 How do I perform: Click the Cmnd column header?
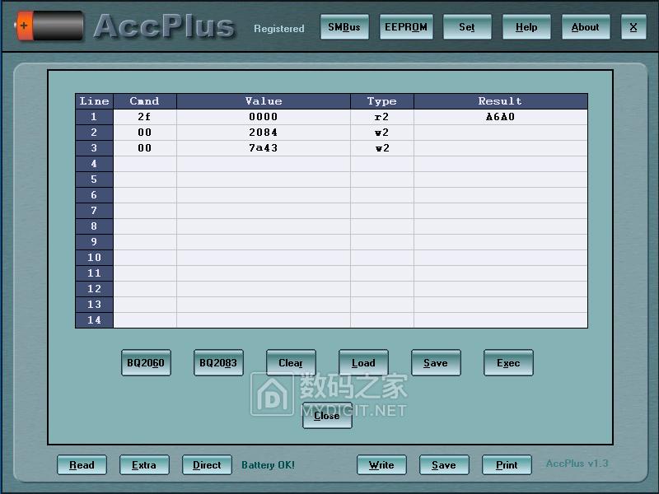point(145,101)
